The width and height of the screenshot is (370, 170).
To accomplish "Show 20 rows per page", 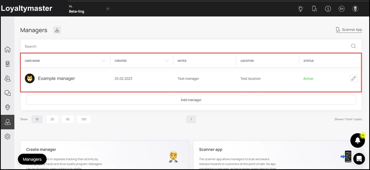I will 52,119.
